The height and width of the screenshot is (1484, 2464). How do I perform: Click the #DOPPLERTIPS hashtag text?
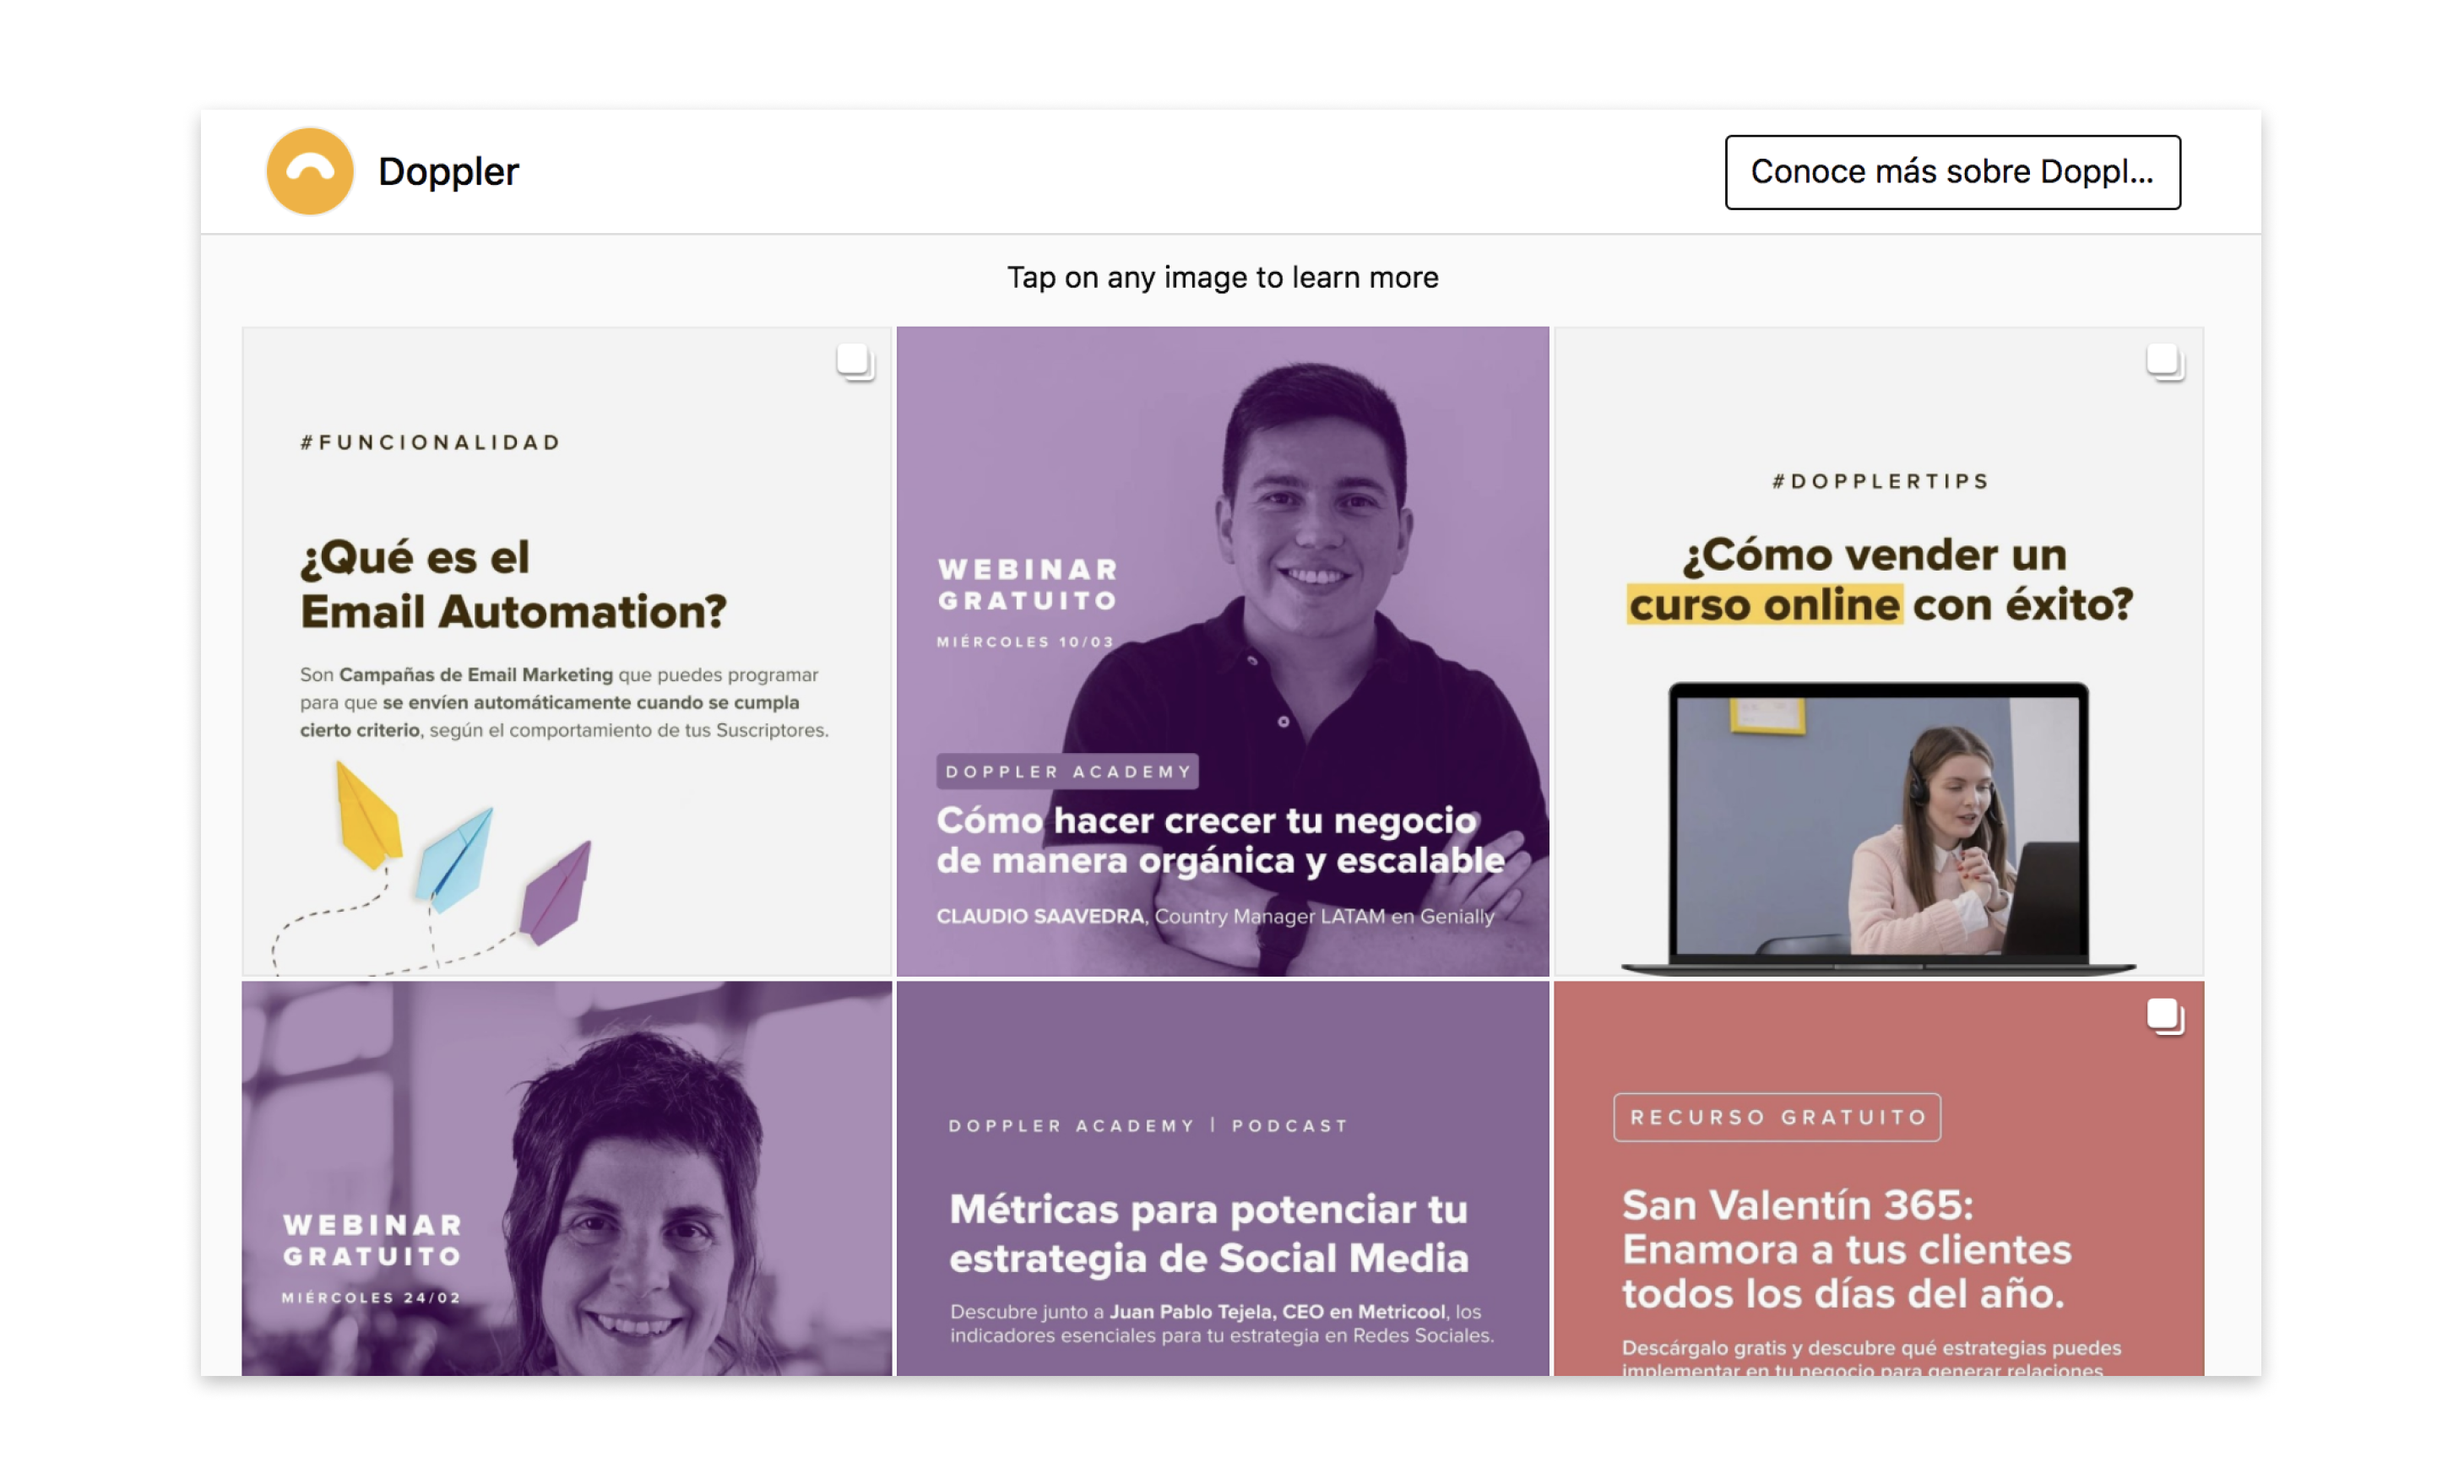click(1880, 481)
